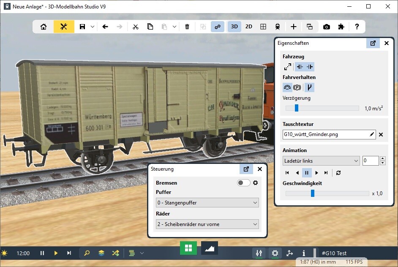This screenshot has width=398, height=267.
Task: Toggle the 3D view mode button
Action: (234, 27)
